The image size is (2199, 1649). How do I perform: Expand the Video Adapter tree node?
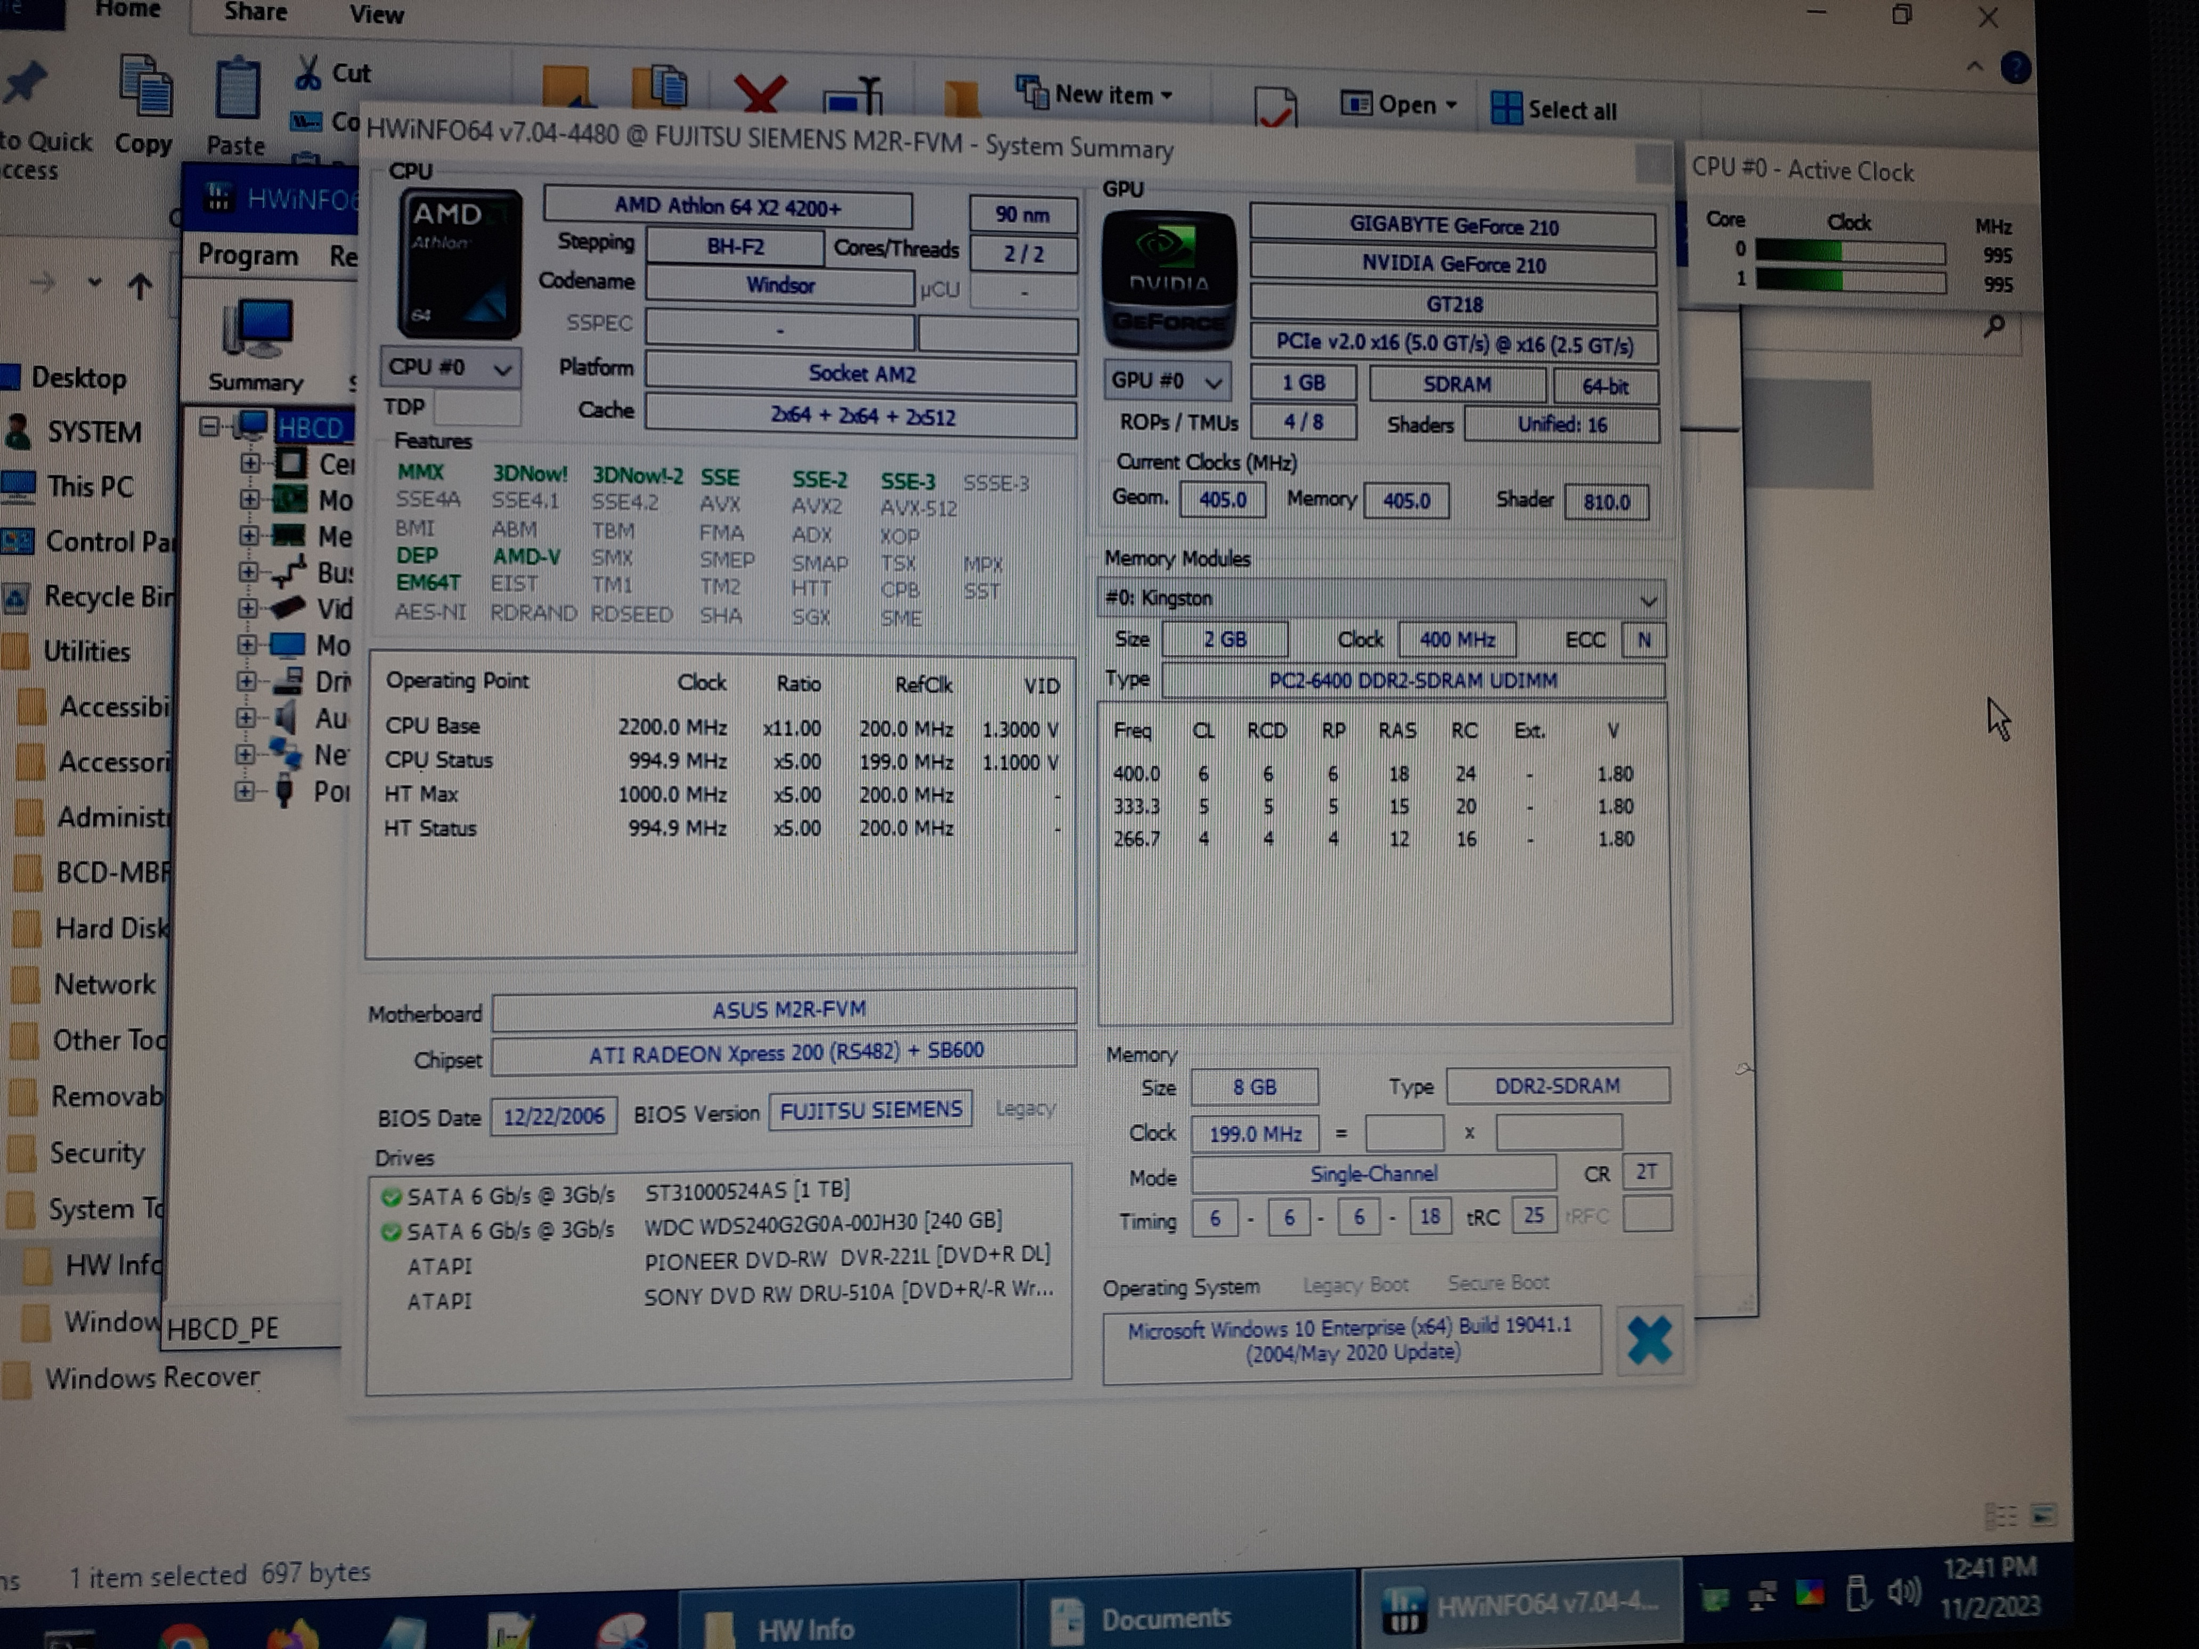[x=249, y=607]
